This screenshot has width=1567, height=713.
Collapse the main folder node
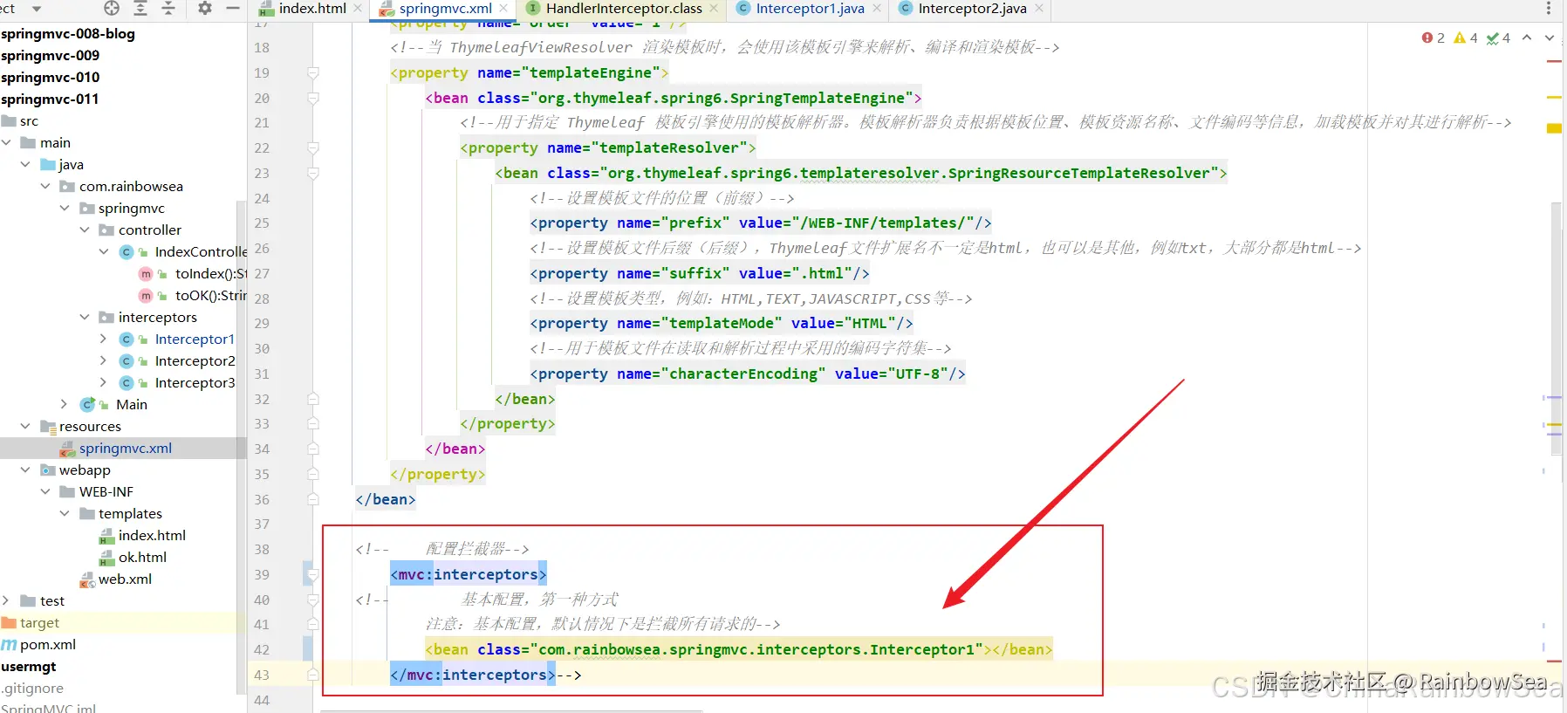[x=7, y=142]
